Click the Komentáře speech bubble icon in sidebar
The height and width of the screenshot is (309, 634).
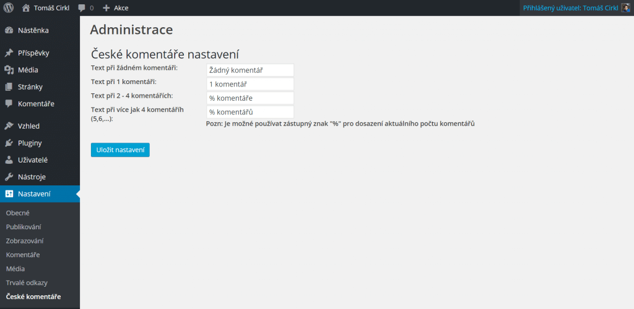click(x=9, y=104)
